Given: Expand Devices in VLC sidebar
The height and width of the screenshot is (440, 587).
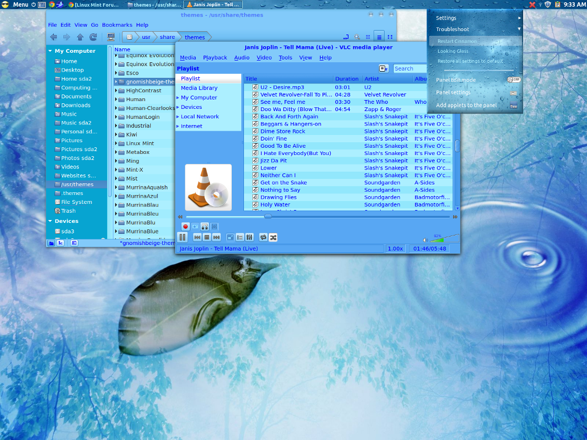Looking at the screenshot, I should (178, 107).
